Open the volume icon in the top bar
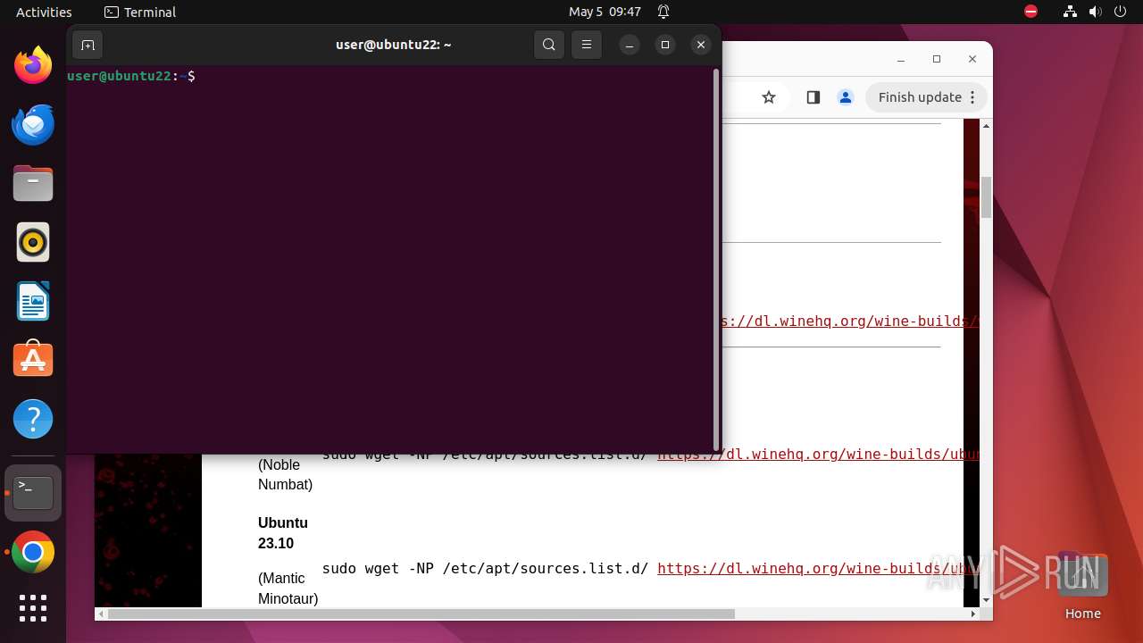This screenshot has width=1143, height=643. click(x=1095, y=12)
